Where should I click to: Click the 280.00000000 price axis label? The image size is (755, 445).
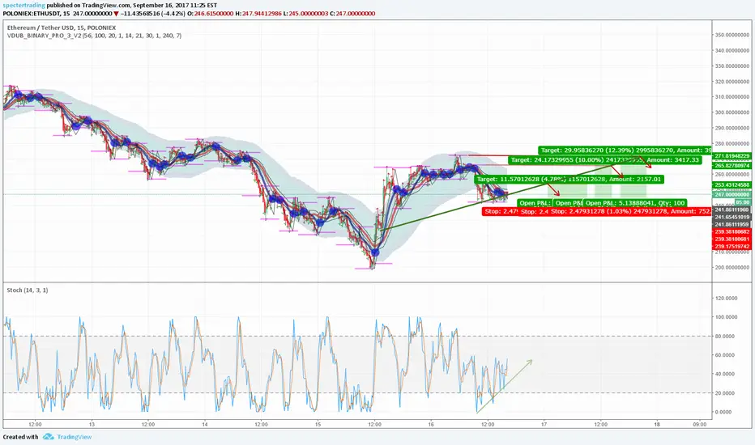click(x=732, y=143)
